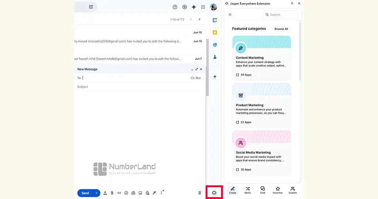Open the Google account avatar

[x=213, y=7]
